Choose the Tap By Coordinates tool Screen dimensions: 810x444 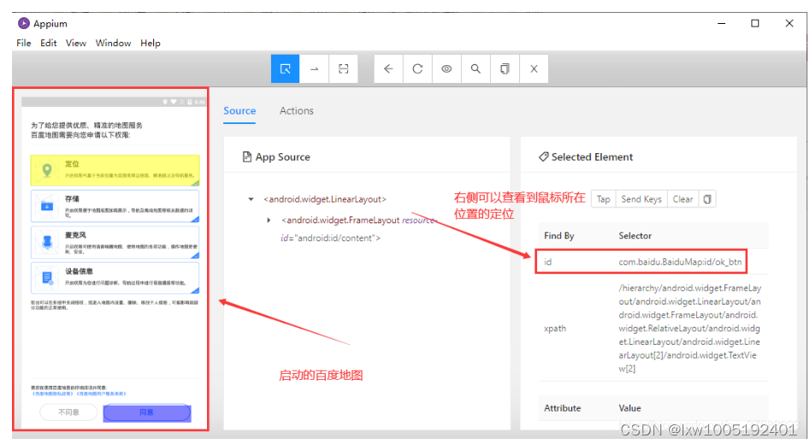[344, 68]
